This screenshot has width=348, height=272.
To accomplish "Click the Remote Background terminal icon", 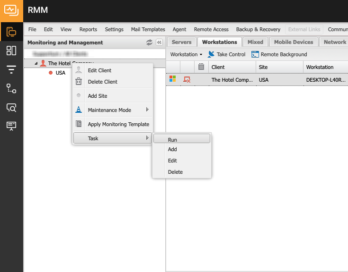I will [255, 54].
